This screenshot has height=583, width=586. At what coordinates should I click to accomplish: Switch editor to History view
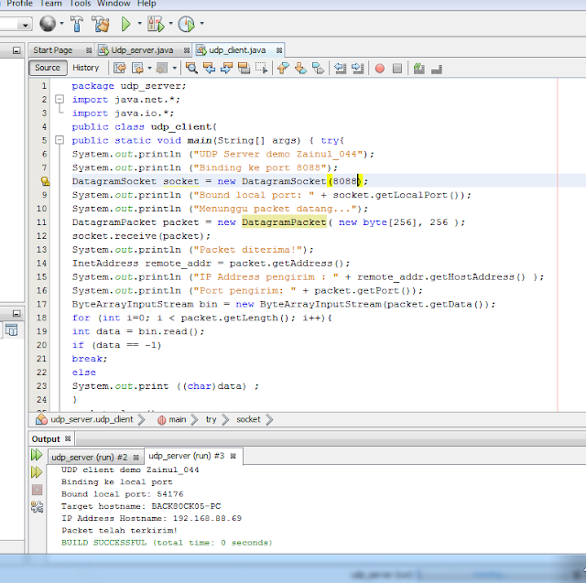point(85,68)
